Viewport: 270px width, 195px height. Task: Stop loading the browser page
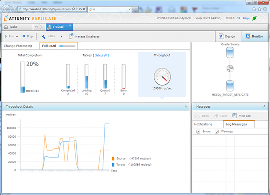tap(84, 9)
